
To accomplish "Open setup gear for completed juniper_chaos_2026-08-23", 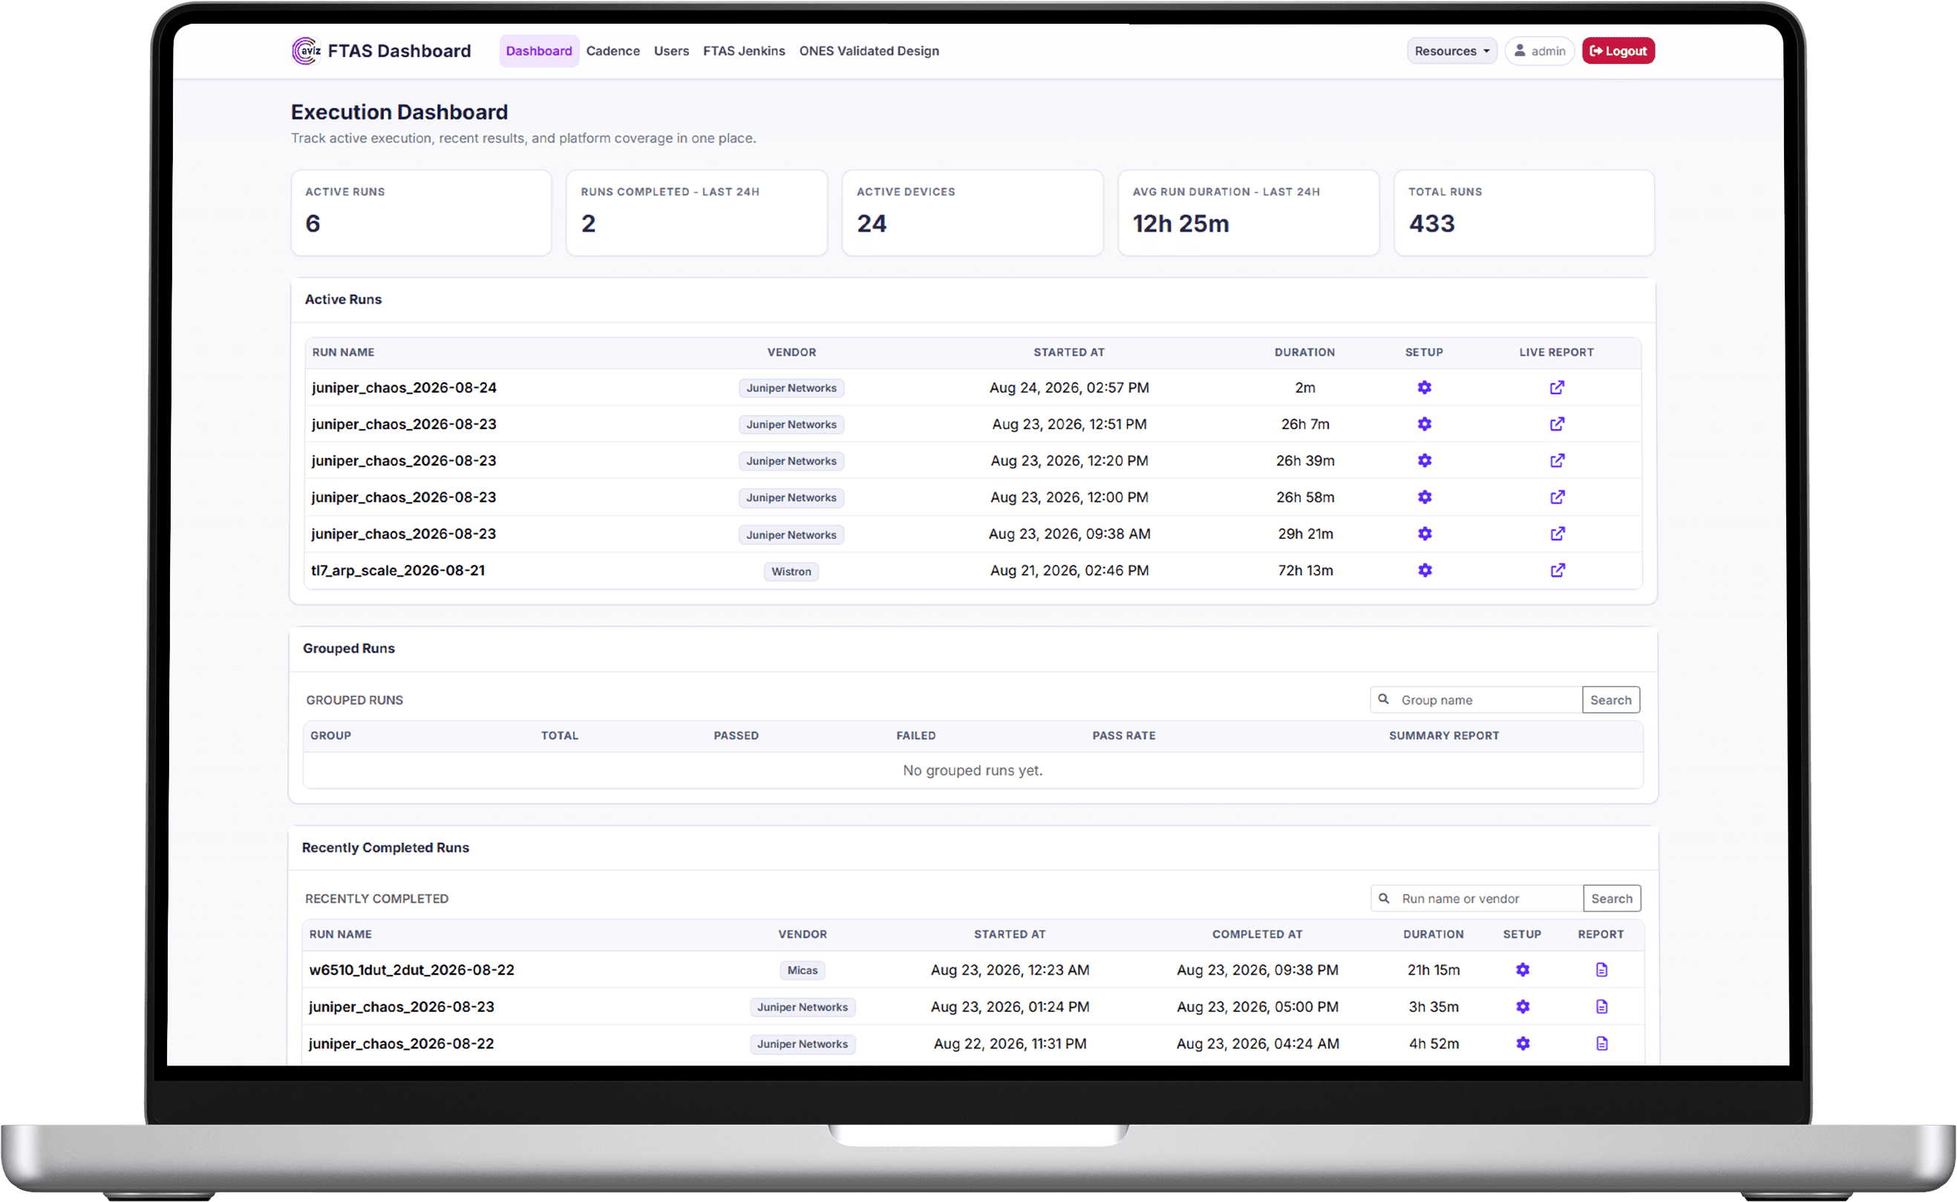I will pyautogui.click(x=1522, y=1007).
